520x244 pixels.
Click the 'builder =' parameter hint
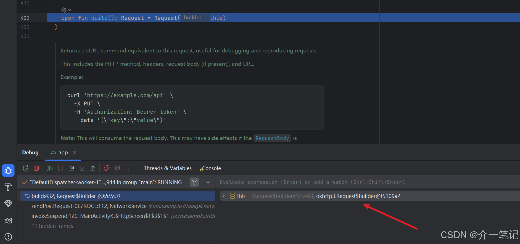coord(195,18)
